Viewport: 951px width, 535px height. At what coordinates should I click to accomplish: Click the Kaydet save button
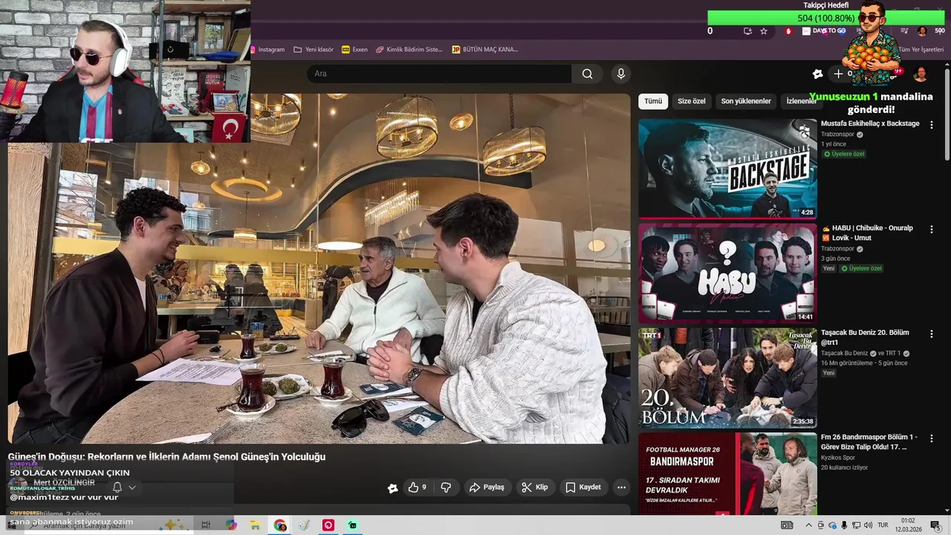coord(583,487)
